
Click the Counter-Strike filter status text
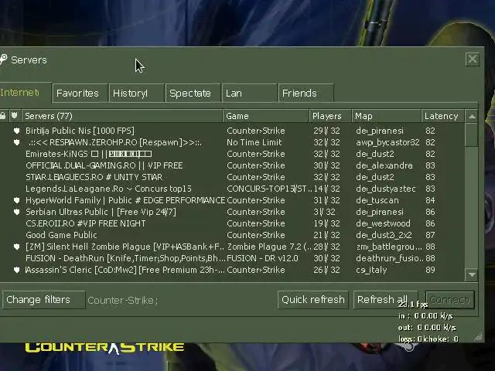coord(122,301)
